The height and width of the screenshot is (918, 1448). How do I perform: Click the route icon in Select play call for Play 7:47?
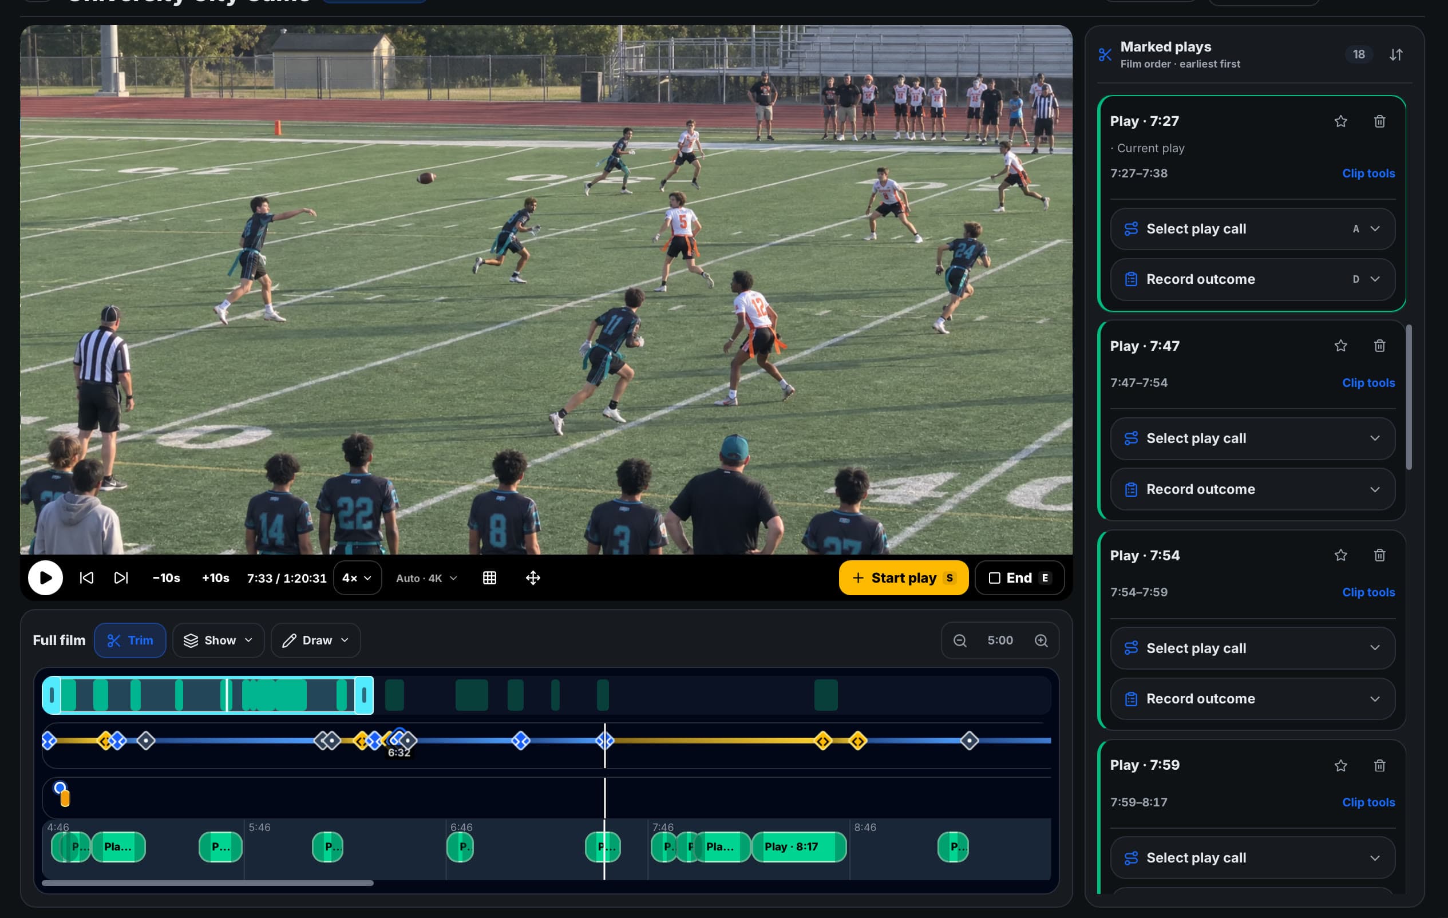point(1130,438)
